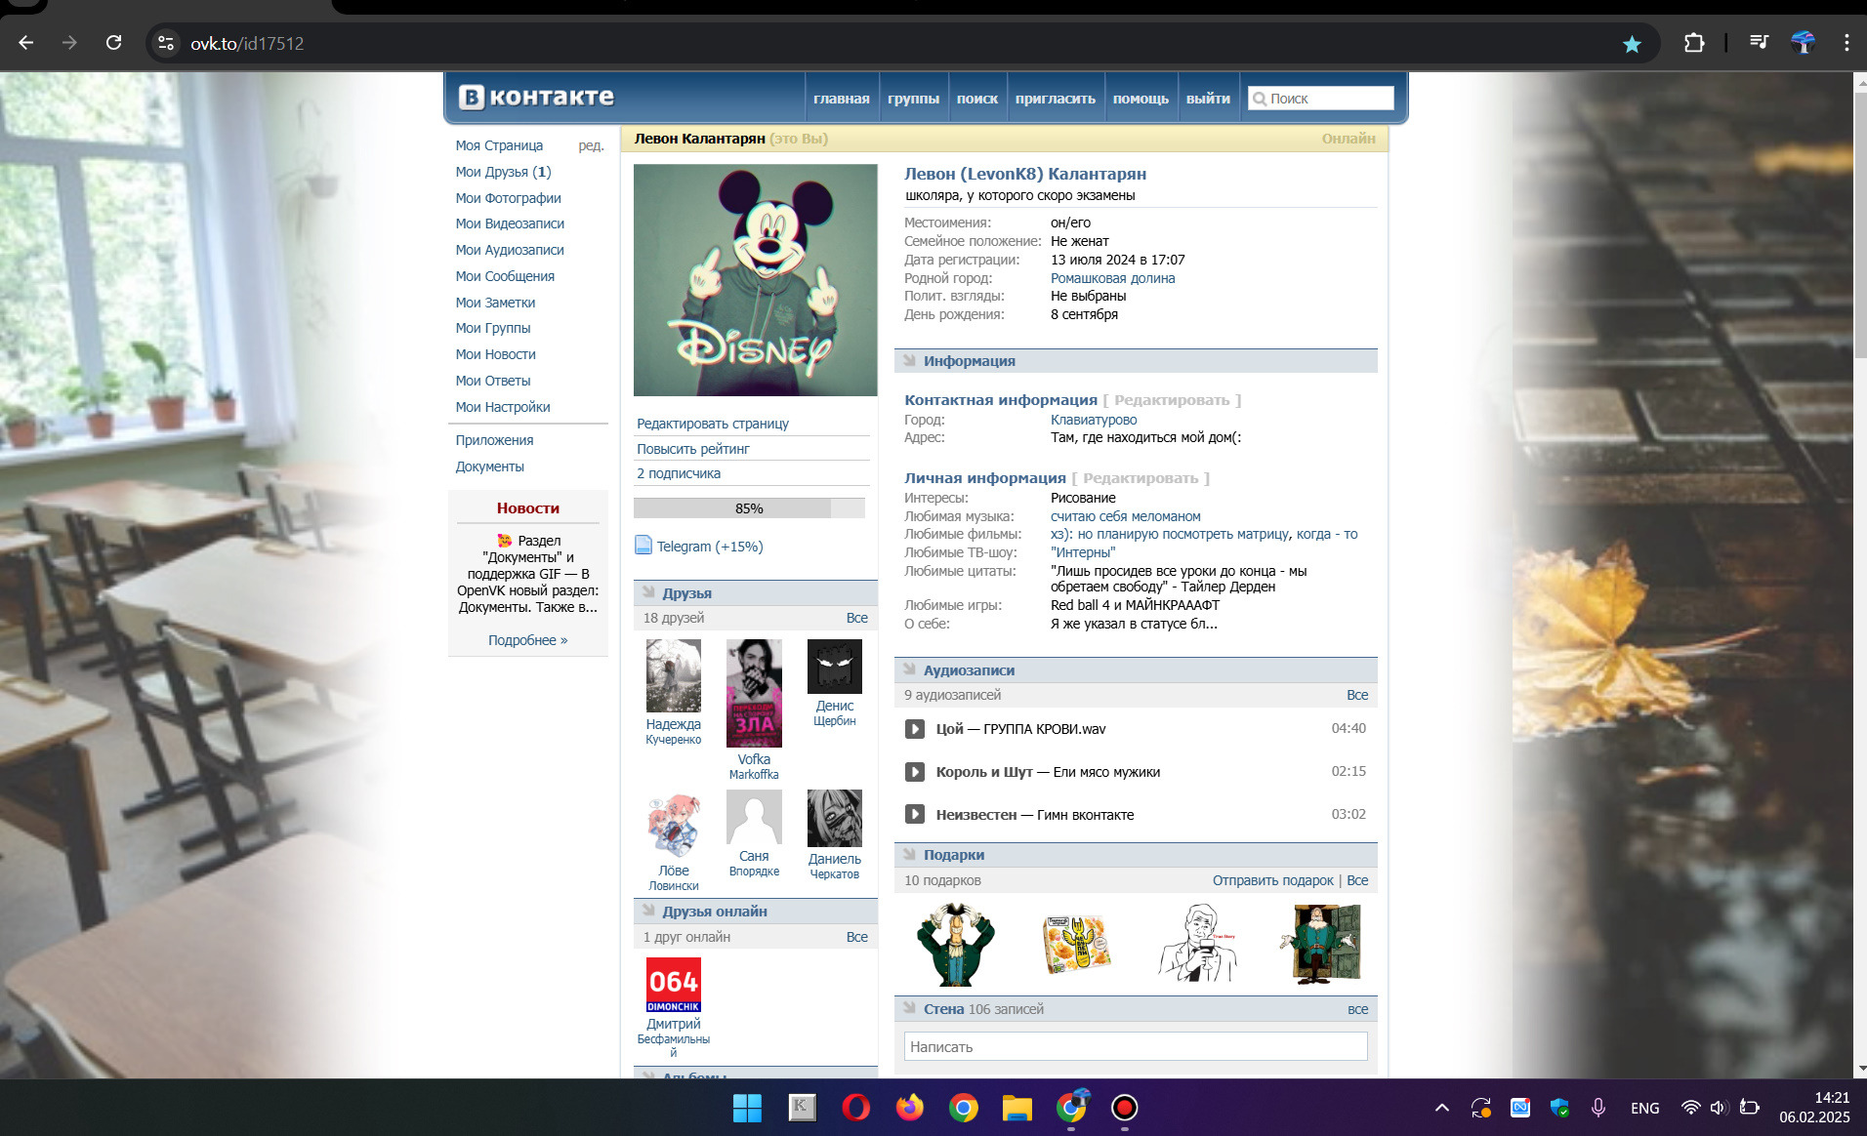Click the browser address bar URL

click(247, 44)
